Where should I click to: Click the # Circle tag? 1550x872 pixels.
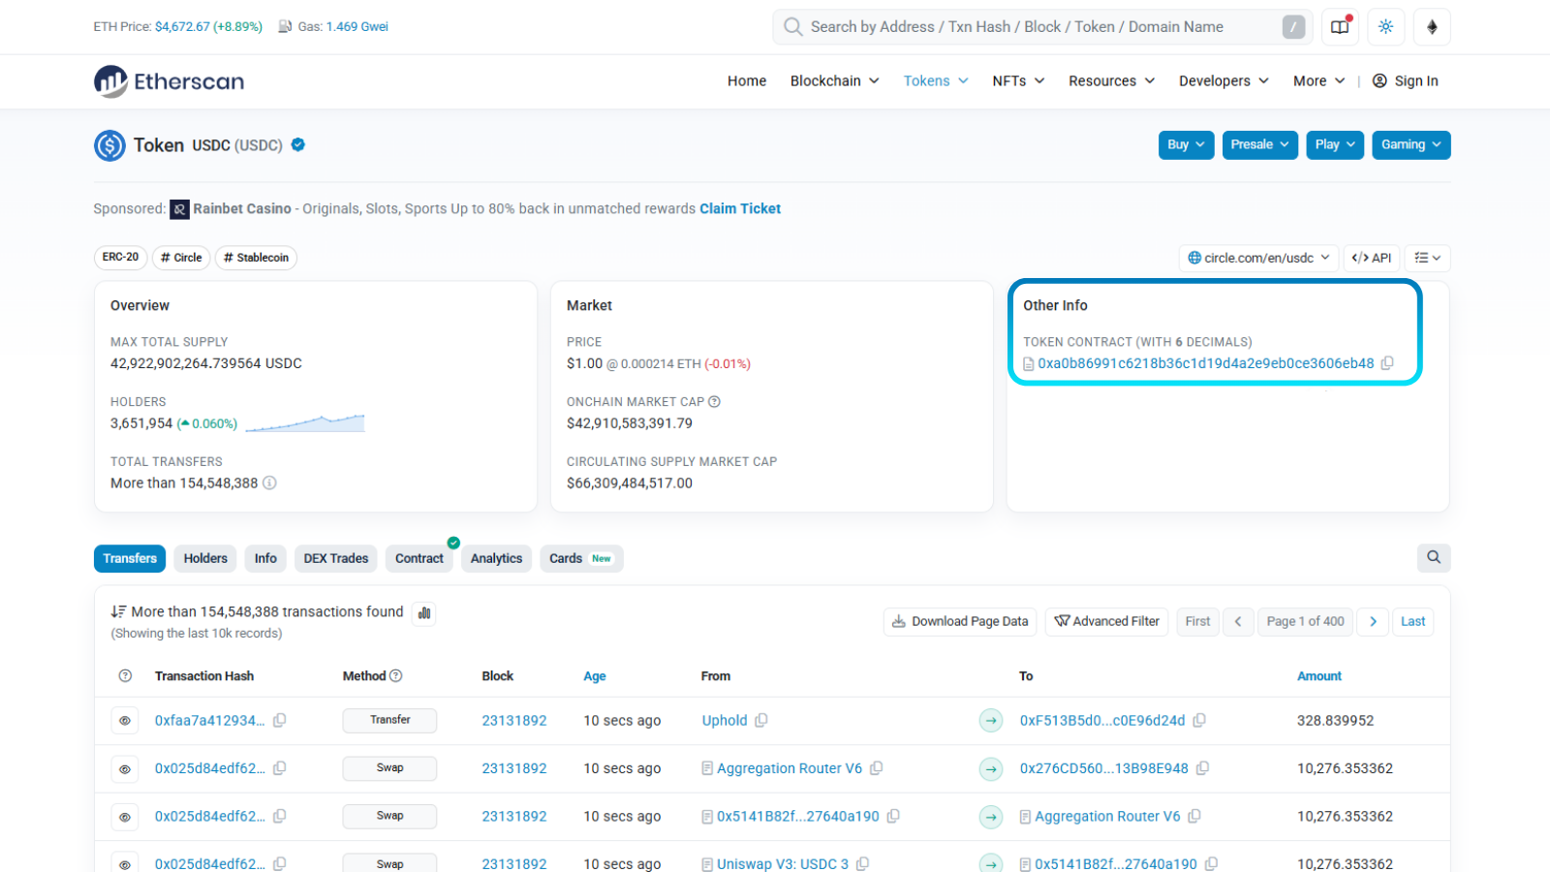(x=181, y=258)
